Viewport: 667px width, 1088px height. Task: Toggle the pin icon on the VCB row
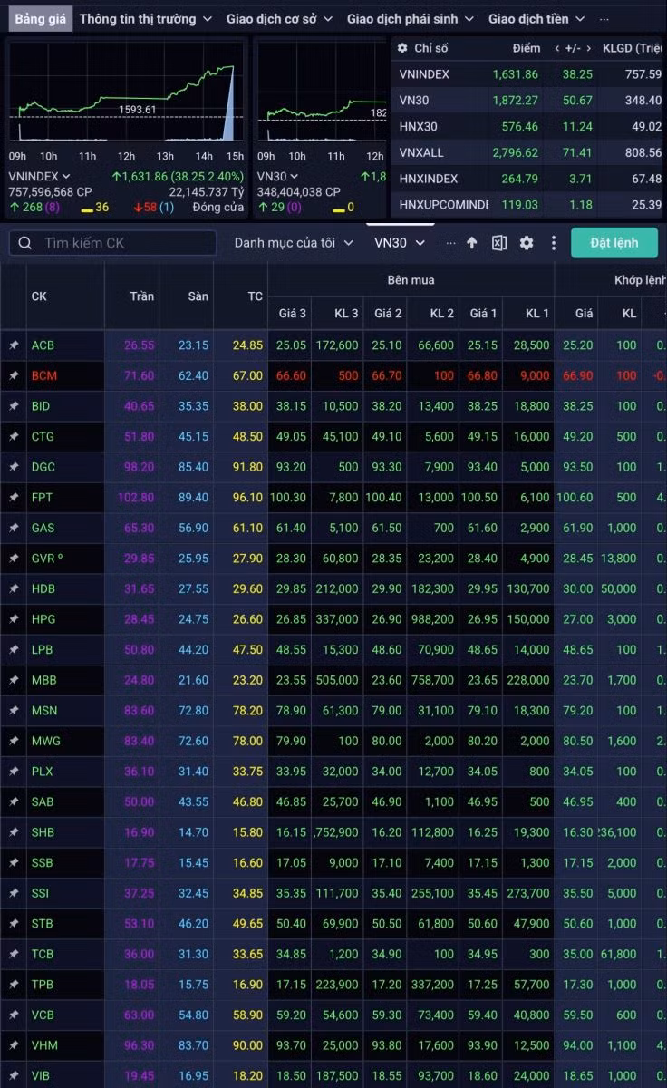[14, 1015]
